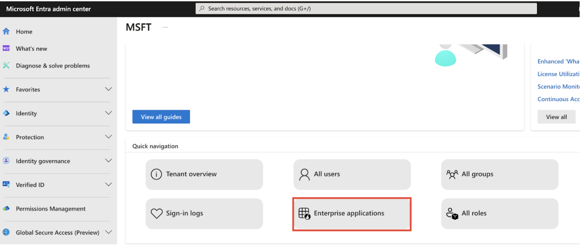Image resolution: width=581 pixels, height=252 pixels.
Task: Open the Continuous Acc… link
Action: pos(558,99)
